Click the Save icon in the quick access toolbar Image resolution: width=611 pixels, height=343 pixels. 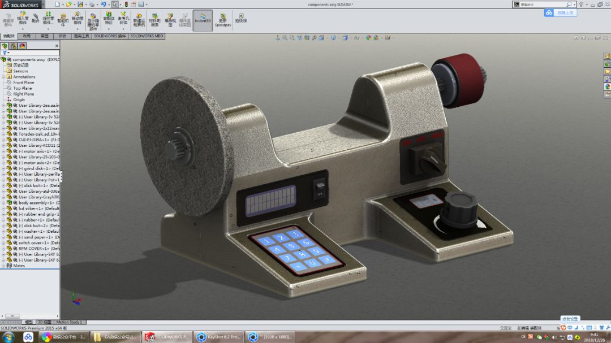tap(81, 4)
